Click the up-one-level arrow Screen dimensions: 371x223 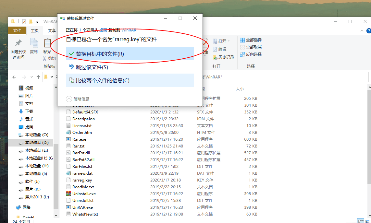pyautogui.click(x=38, y=77)
